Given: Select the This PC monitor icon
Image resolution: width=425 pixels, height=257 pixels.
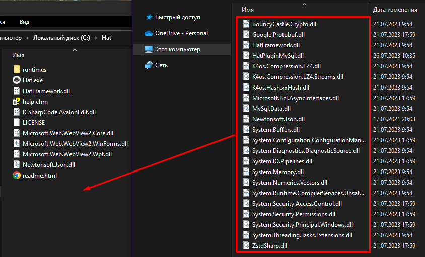Looking at the screenshot, I should pyautogui.click(x=149, y=49).
